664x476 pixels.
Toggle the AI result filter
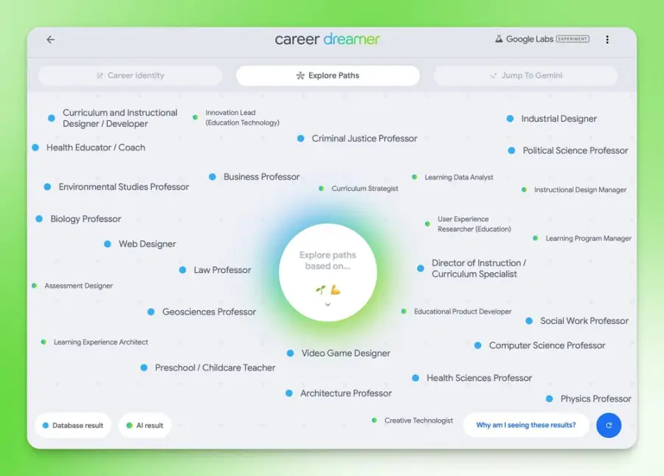[145, 425]
